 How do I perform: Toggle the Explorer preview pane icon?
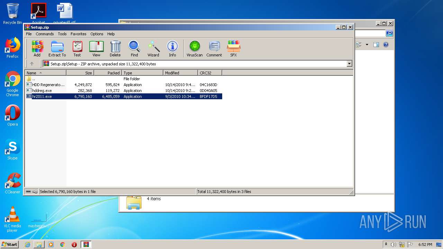[376, 45]
